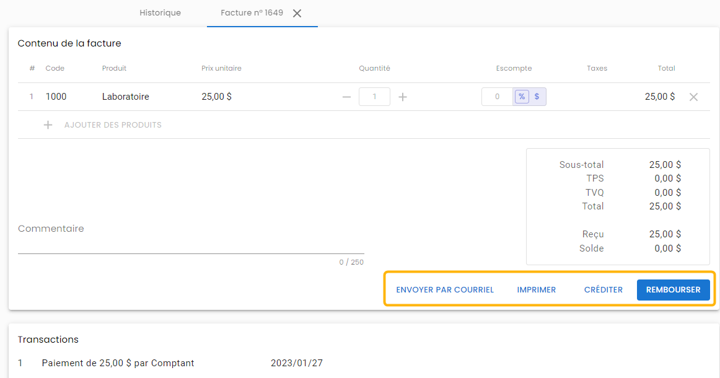
Task: Send invoice via Envoyer par courriel
Action: (445, 290)
